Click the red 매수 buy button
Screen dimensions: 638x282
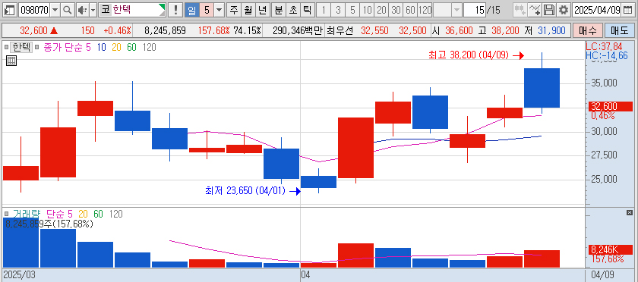pos(587,30)
